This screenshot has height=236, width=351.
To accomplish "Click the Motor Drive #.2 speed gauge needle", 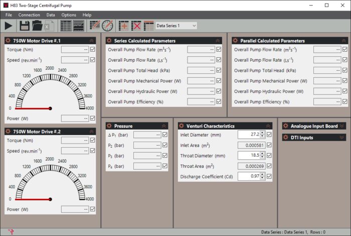I will click(x=34, y=199).
